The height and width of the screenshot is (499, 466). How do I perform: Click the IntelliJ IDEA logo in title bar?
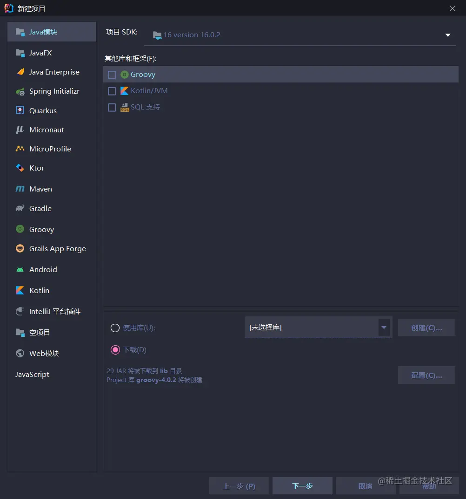click(x=8, y=8)
